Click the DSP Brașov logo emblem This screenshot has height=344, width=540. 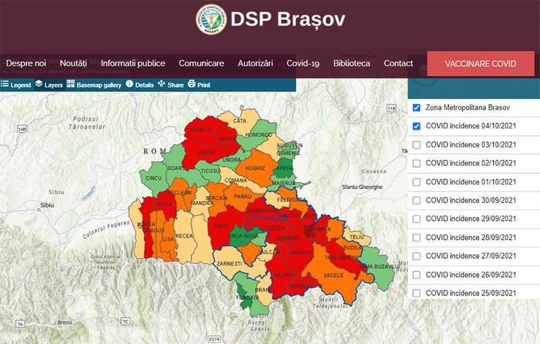(x=211, y=20)
